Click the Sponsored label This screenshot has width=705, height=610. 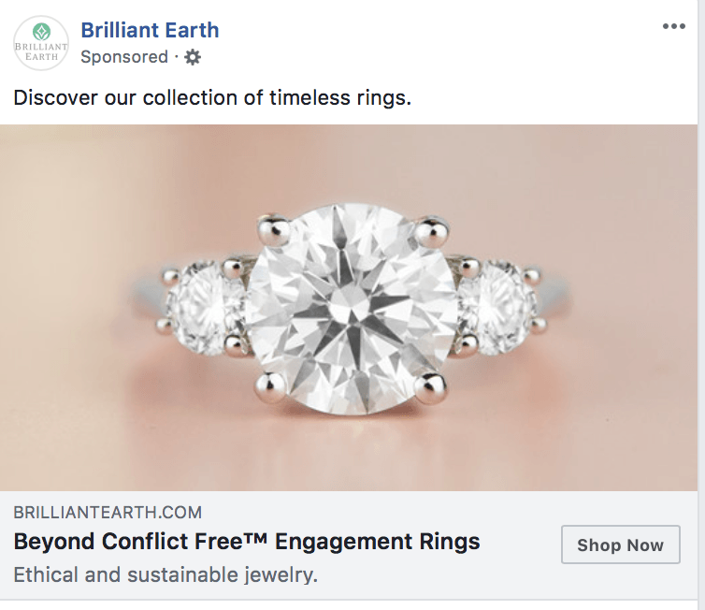click(124, 57)
